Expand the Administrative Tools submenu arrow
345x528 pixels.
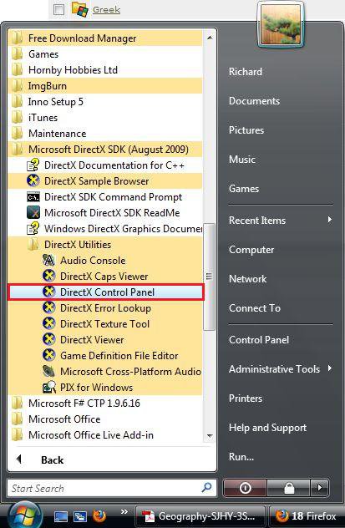point(330,368)
